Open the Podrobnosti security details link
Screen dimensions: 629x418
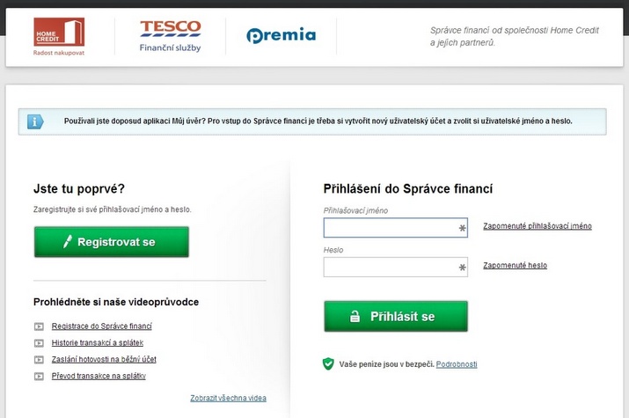pos(457,364)
